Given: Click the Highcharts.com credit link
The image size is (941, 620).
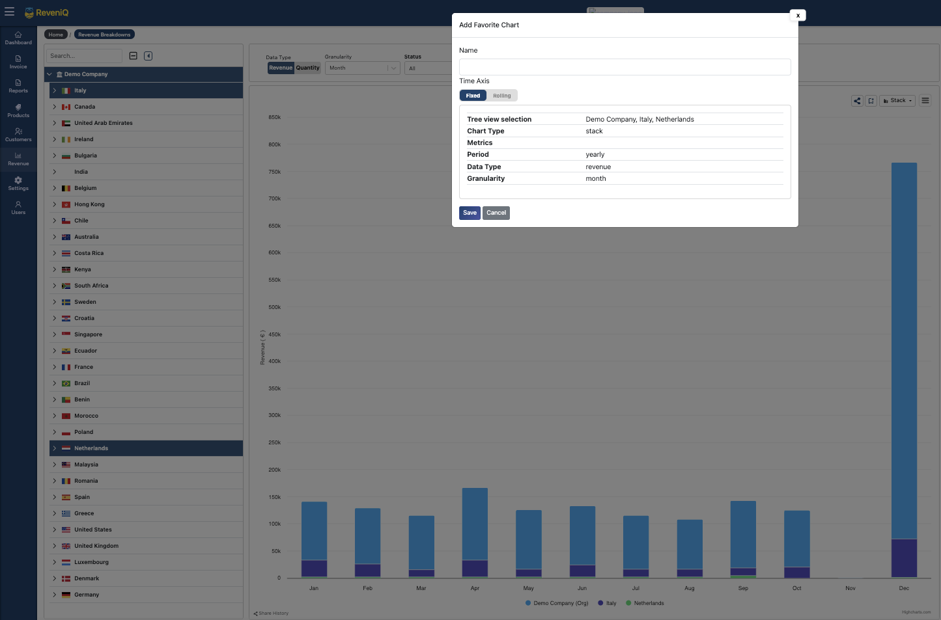Looking at the screenshot, I should pos(916,612).
